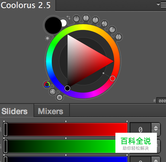Select the Coolorus 2.5 panel tab

click(x=26, y=5)
